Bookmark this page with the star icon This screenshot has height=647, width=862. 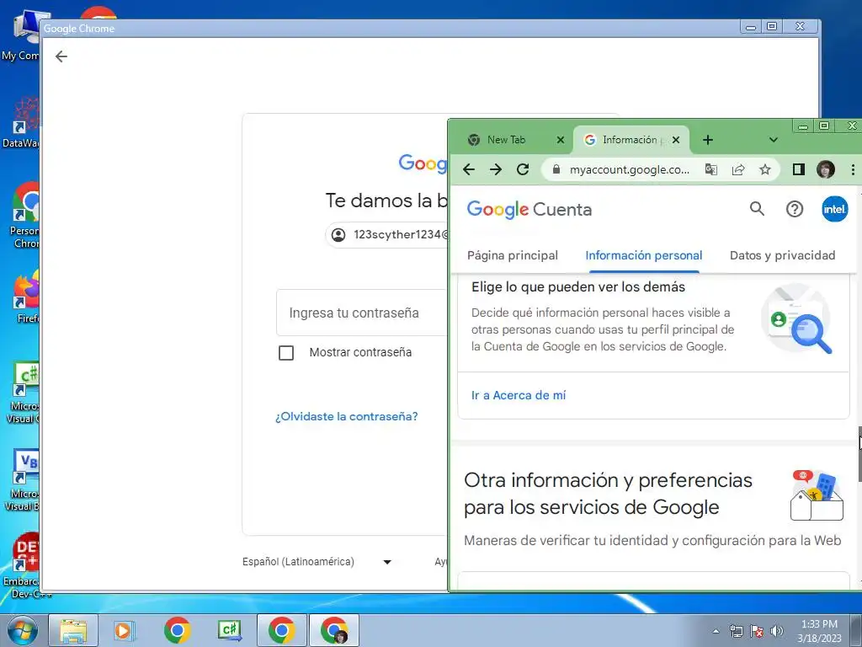764,169
